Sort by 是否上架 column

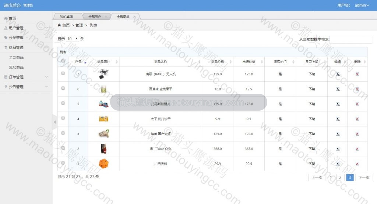pyautogui.click(x=311, y=62)
